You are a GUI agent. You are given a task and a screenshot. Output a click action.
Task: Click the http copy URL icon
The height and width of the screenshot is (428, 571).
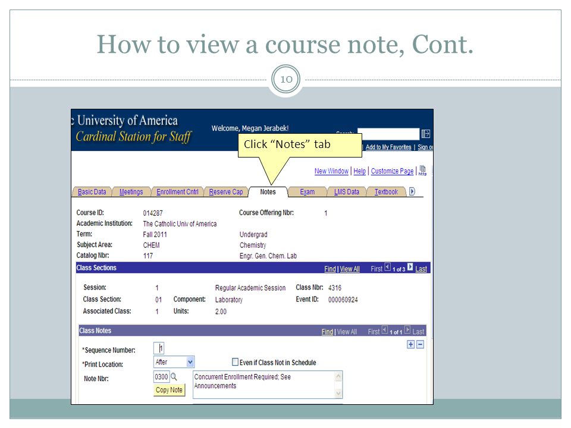click(422, 171)
